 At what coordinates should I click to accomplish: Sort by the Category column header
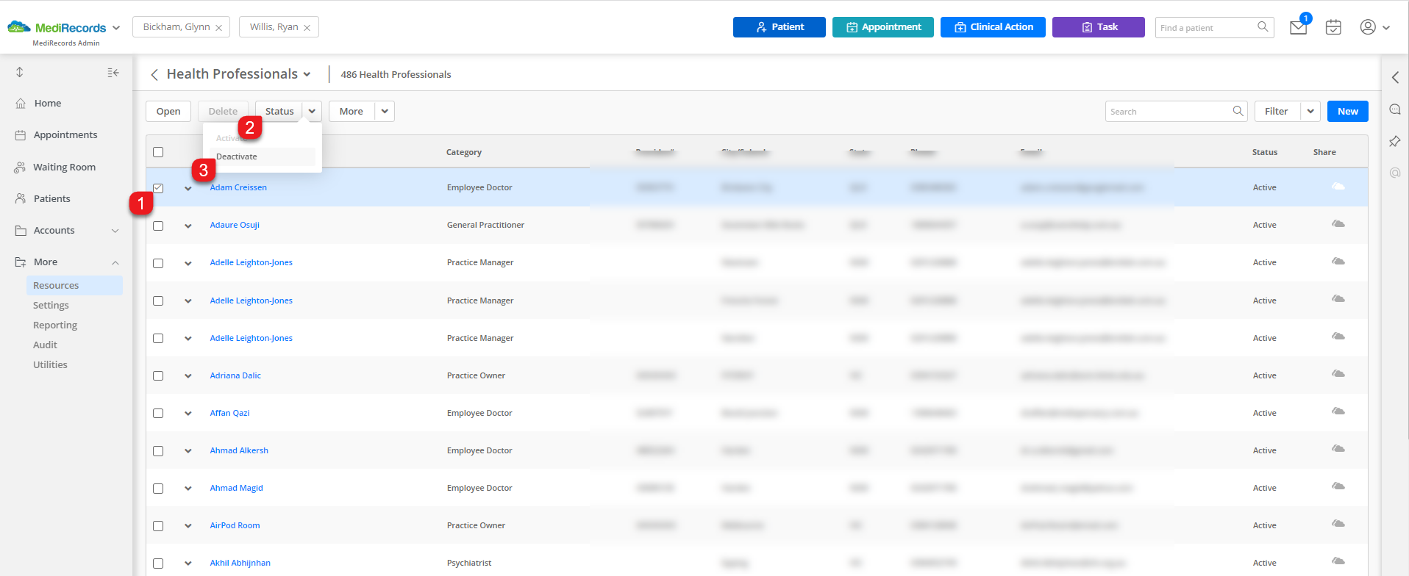tap(464, 152)
